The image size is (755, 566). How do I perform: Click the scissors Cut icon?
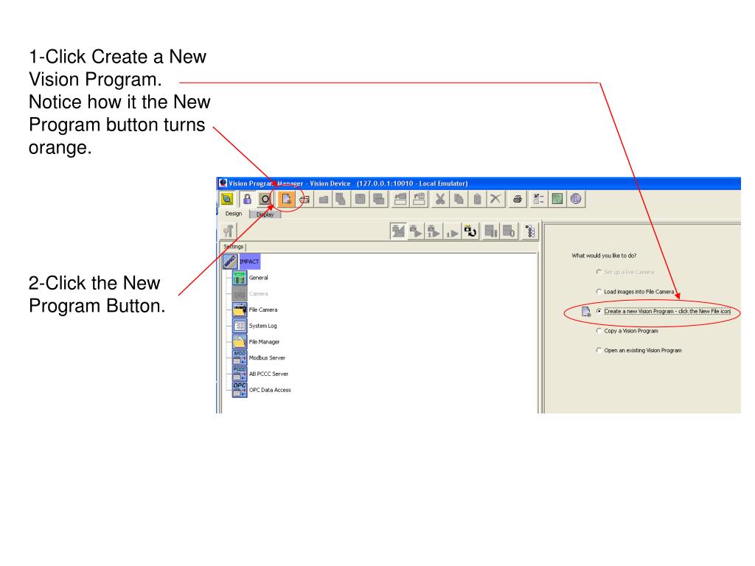(x=439, y=199)
